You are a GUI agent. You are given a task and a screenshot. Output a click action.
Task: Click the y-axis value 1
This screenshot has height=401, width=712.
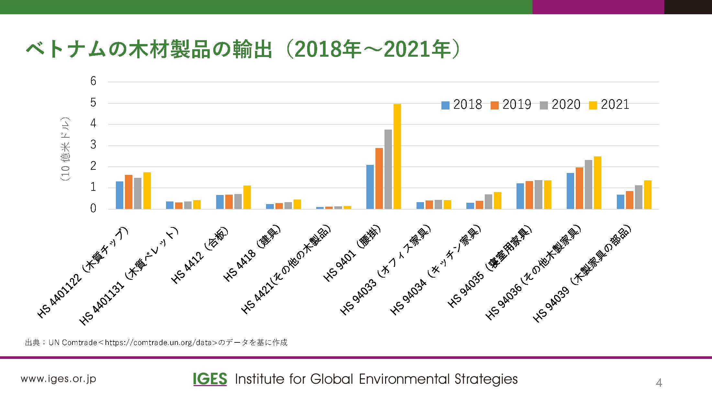pyautogui.click(x=93, y=187)
